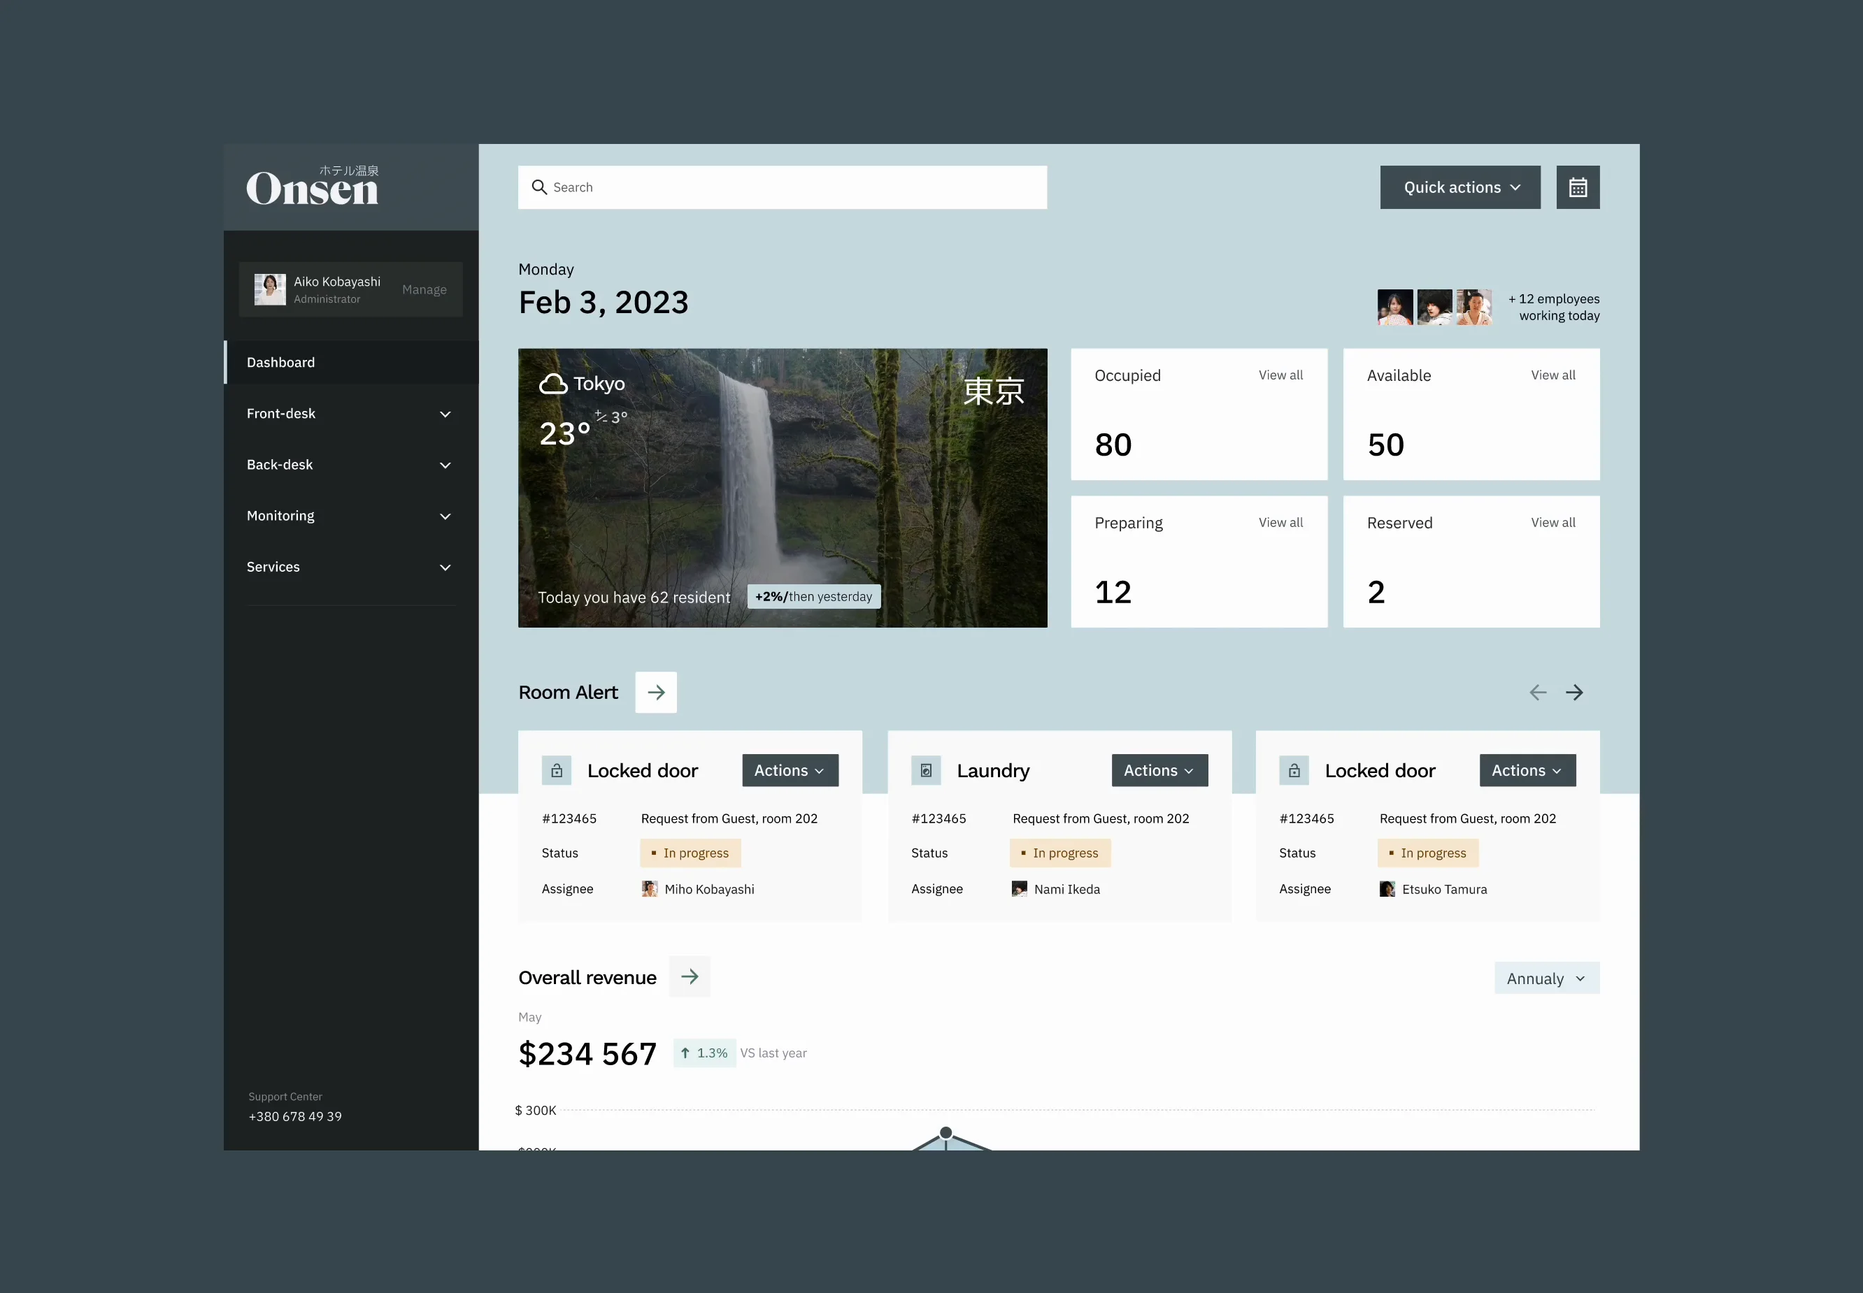Toggle the left carousel arrow for alerts

point(1537,692)
